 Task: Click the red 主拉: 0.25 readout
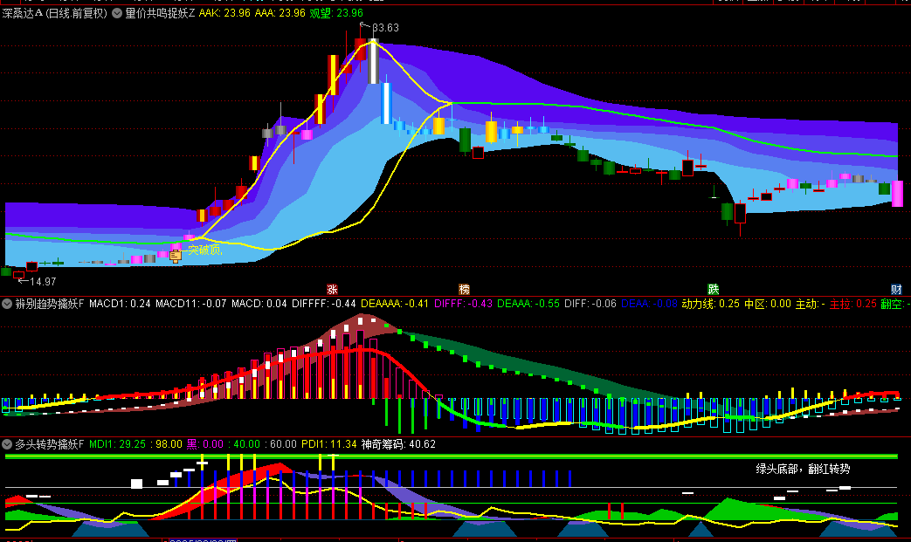[852, 304]
